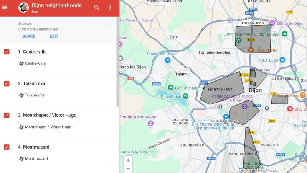
Task: Click the search magnifier icon
Action: pyautogui.click(x=96, y=8)
